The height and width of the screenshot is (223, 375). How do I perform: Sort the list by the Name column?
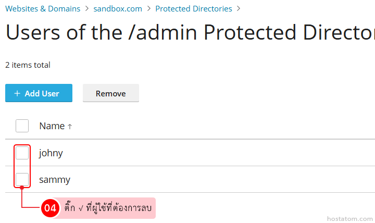(52, 126)
